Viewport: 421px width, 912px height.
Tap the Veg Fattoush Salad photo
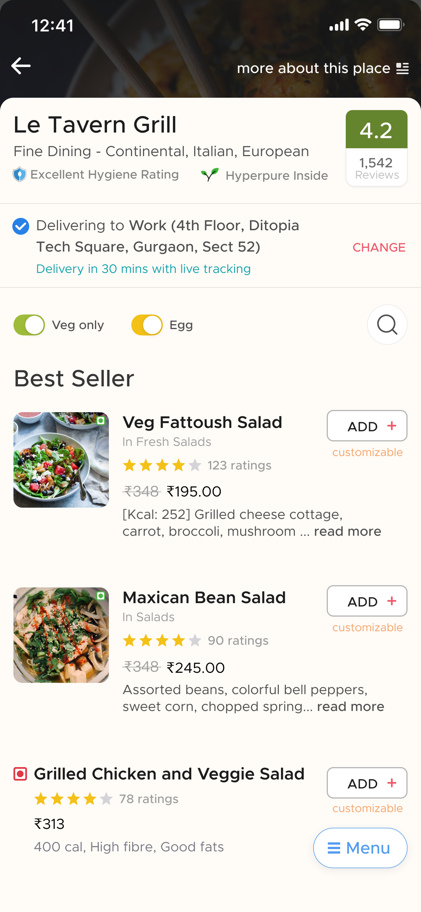61,460
